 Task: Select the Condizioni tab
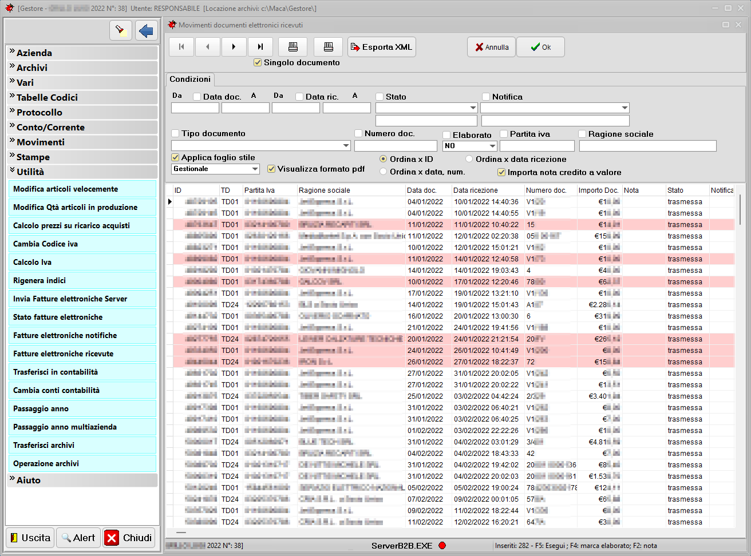[x=190, y=80]
